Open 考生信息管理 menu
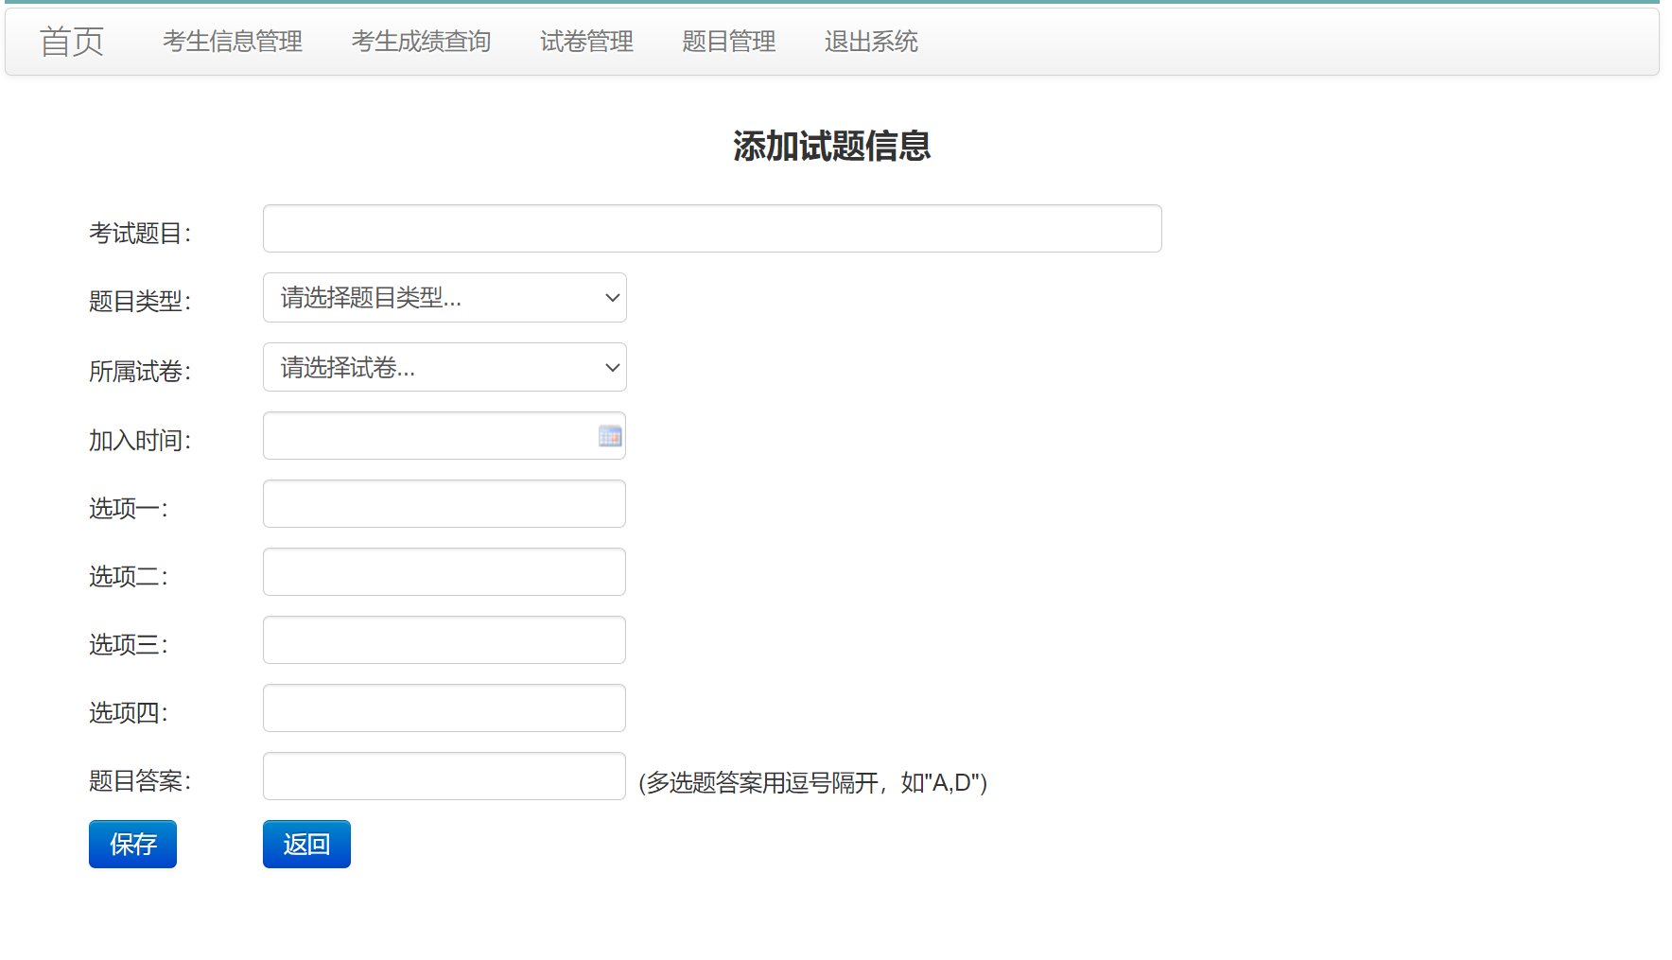The image size is (1672, 960). 233,42
